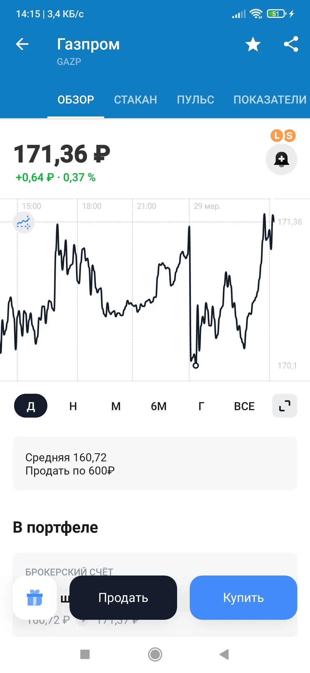Image resolution: width=310 pixels, height=673 pixels.
Task: Open the gift box icon
Action: tap(35, 598)
